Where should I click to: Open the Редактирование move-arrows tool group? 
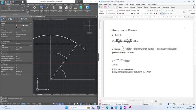click(x=35, y=9)
